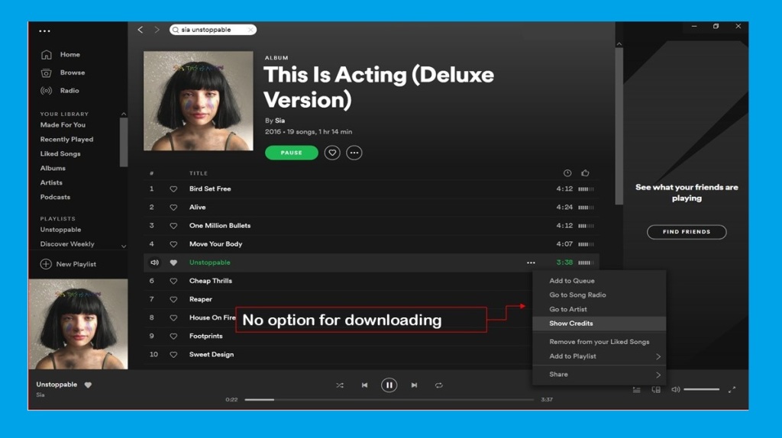Choose Go to Artist

coord(599,309)
